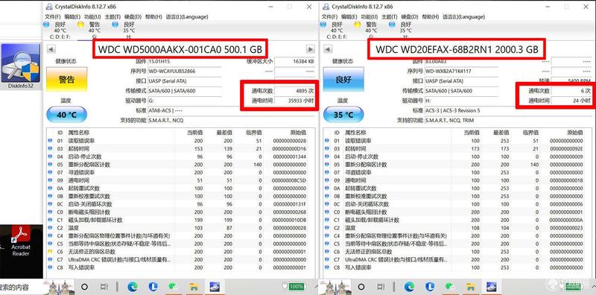Click Cortana circle icon in right taskbar
The image size is (596, 295).
[361, 287]
